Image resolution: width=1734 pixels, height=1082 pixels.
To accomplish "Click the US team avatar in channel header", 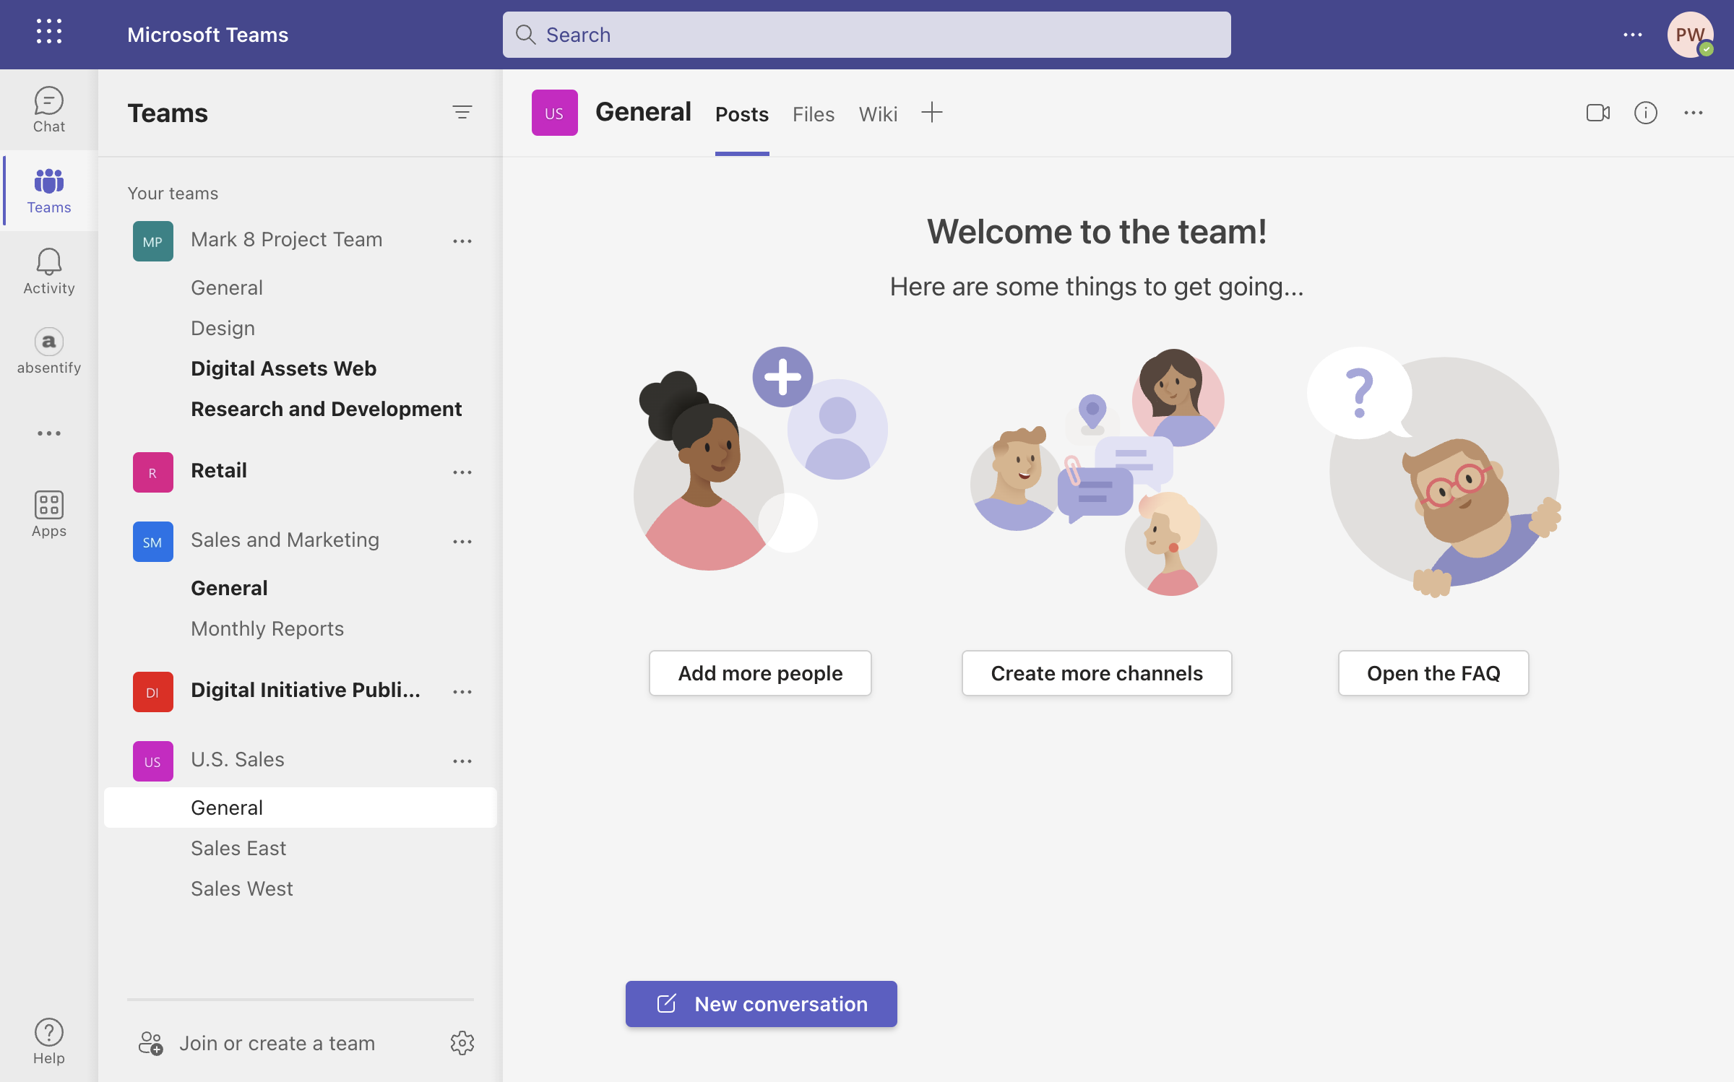I will click(555, 113).
